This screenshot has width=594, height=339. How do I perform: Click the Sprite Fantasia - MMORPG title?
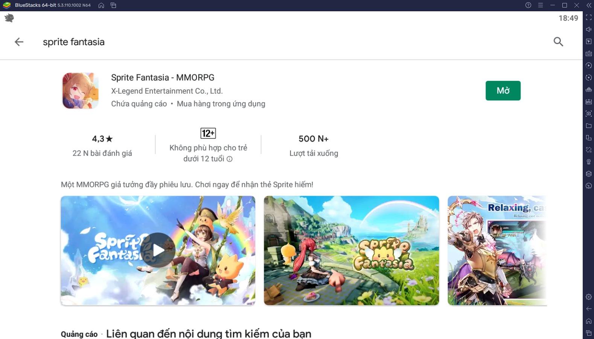pyautogui.click(x=163, y=78)
